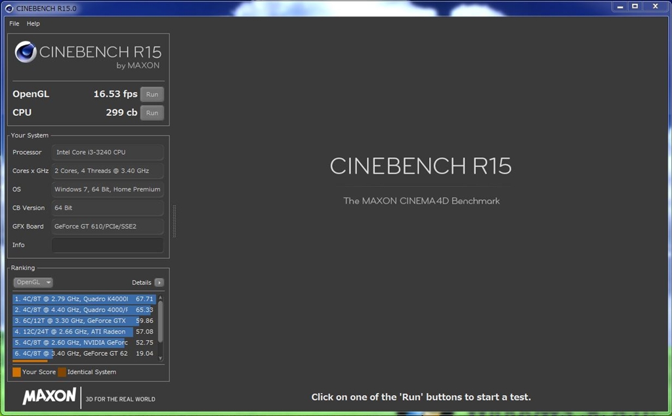Maximize the Cinebench window
672x416 pixels.
pos(635,7)
